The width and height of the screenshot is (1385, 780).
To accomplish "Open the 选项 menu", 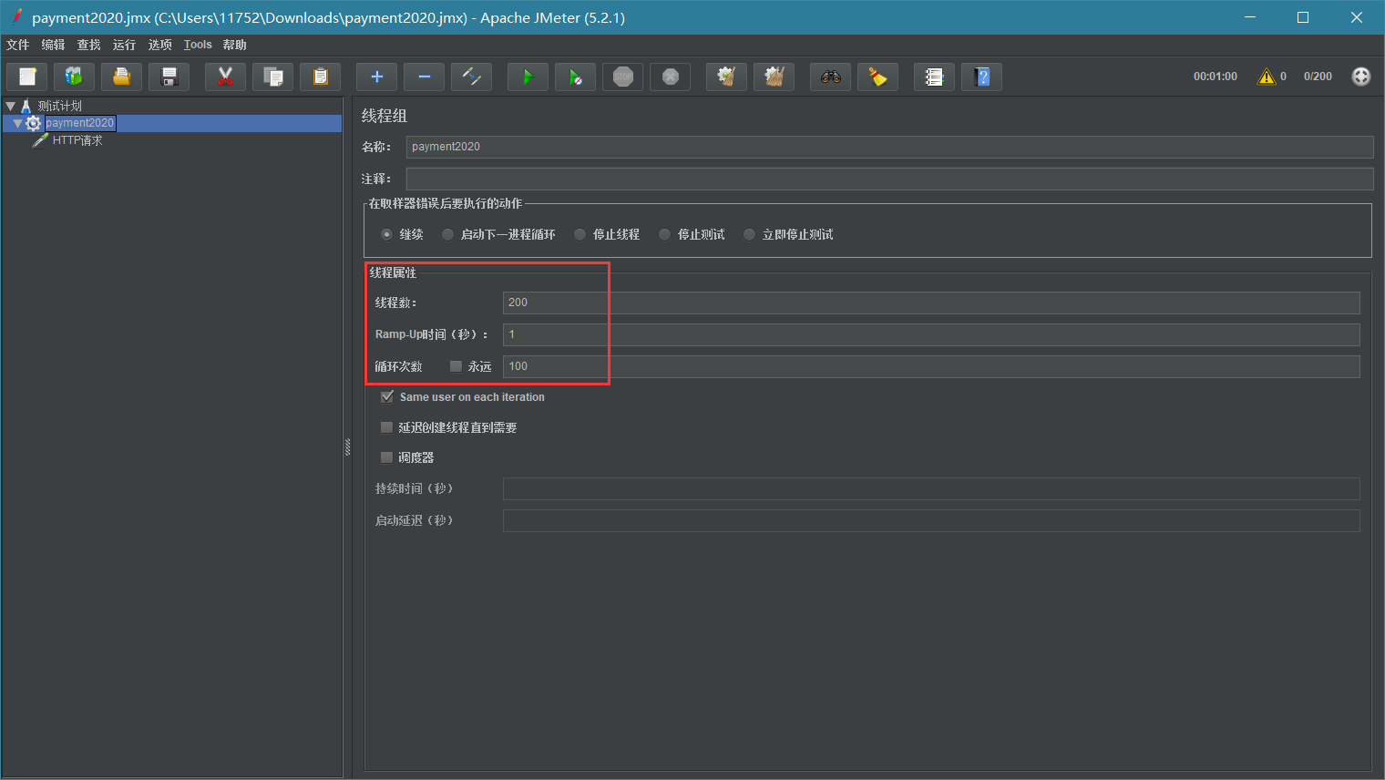I will 159,45.
